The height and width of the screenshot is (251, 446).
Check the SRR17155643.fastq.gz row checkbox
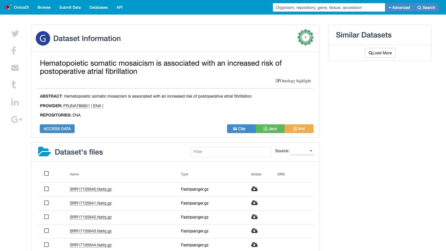click(x=46, y=231)
